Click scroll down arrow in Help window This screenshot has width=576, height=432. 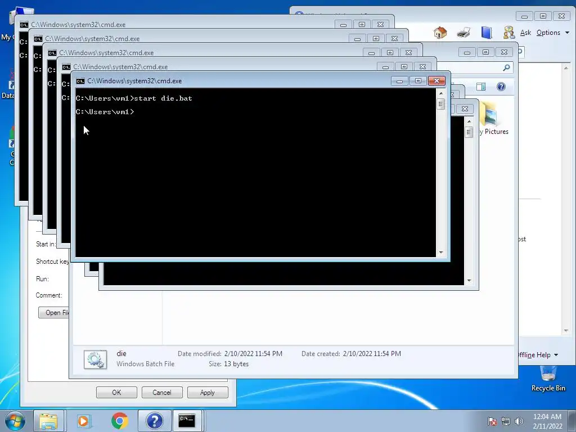point(566,331)
